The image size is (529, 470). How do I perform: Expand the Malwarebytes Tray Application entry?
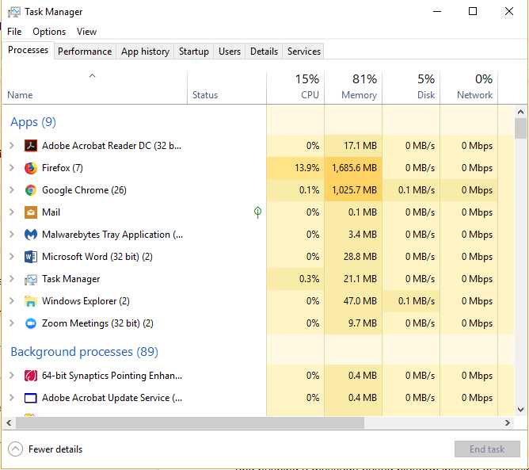click(x=12, y=235)
